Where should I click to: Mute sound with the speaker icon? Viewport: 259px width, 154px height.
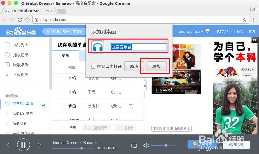coord(146,146)
